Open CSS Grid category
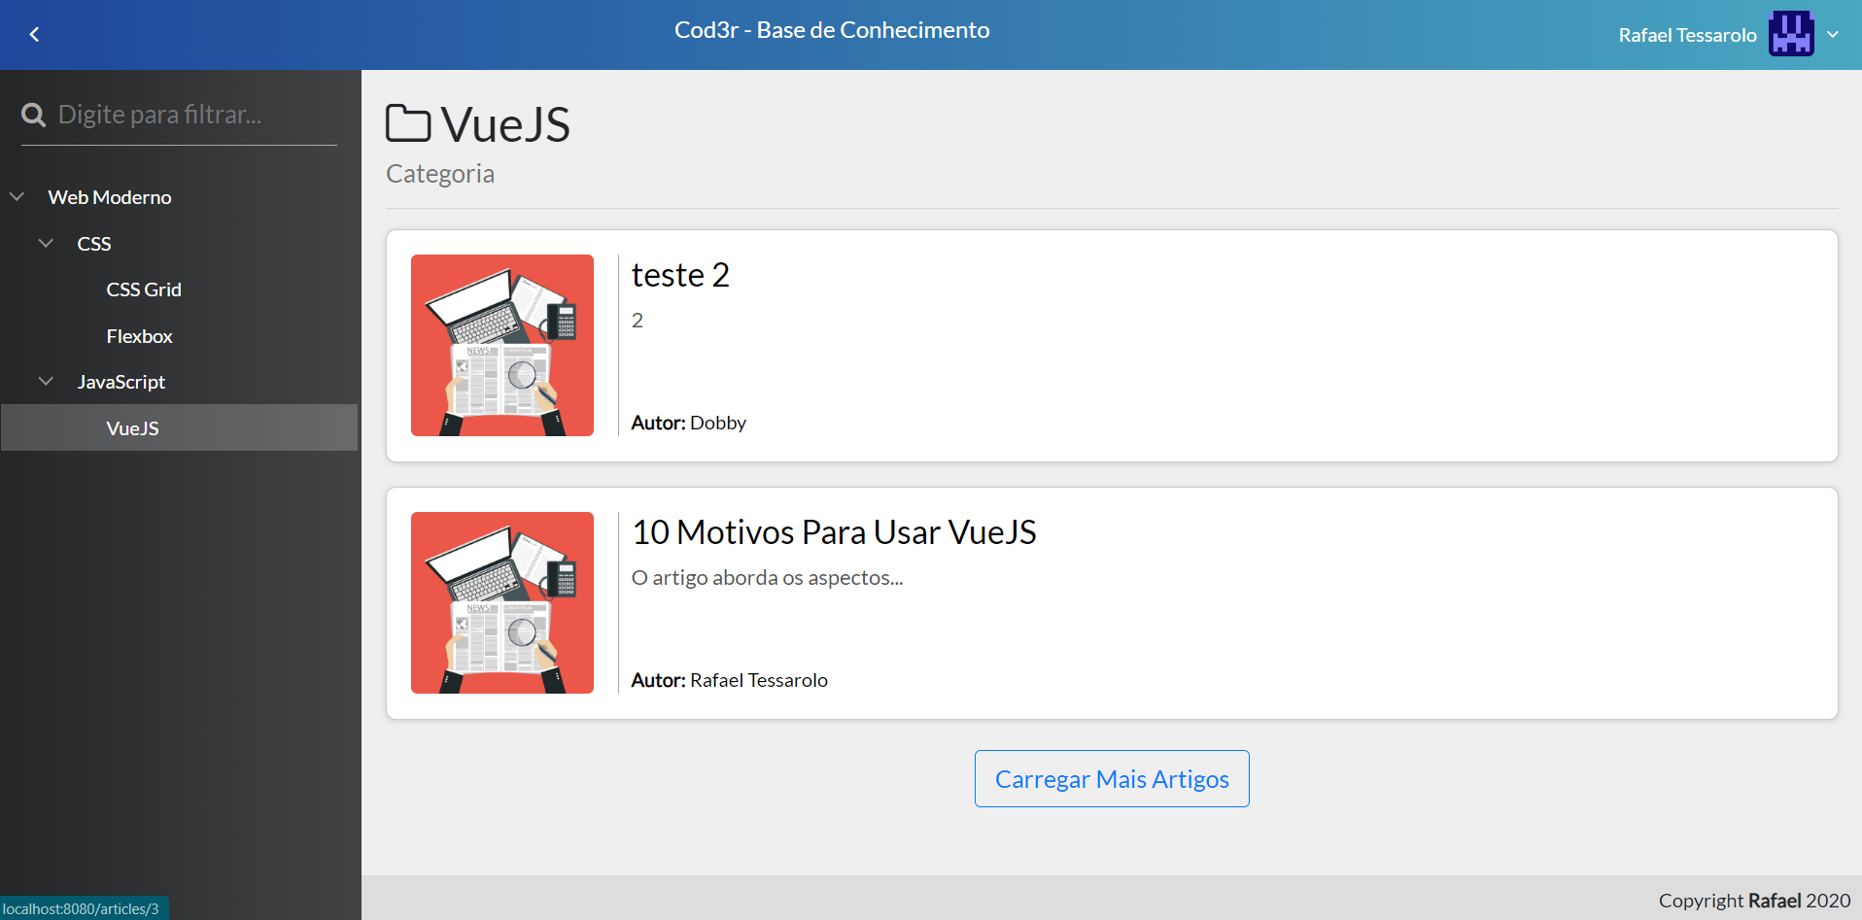This screenshot has width=1862, height=920. 144,290
